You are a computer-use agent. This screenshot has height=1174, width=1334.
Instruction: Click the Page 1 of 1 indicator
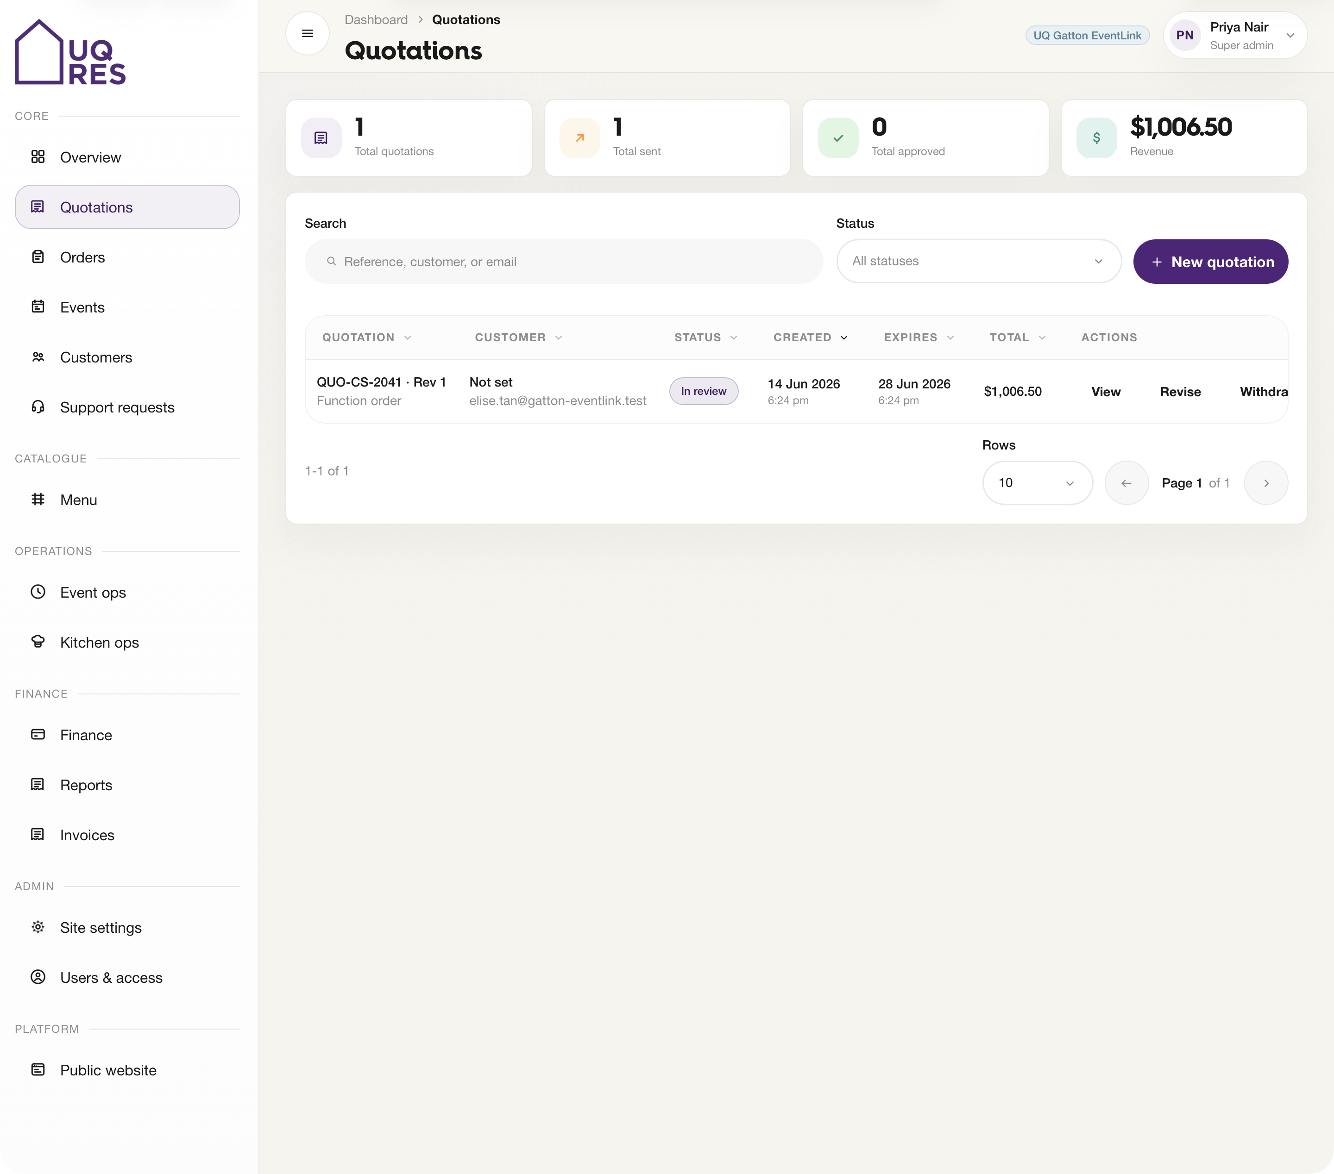point(1196,483)
